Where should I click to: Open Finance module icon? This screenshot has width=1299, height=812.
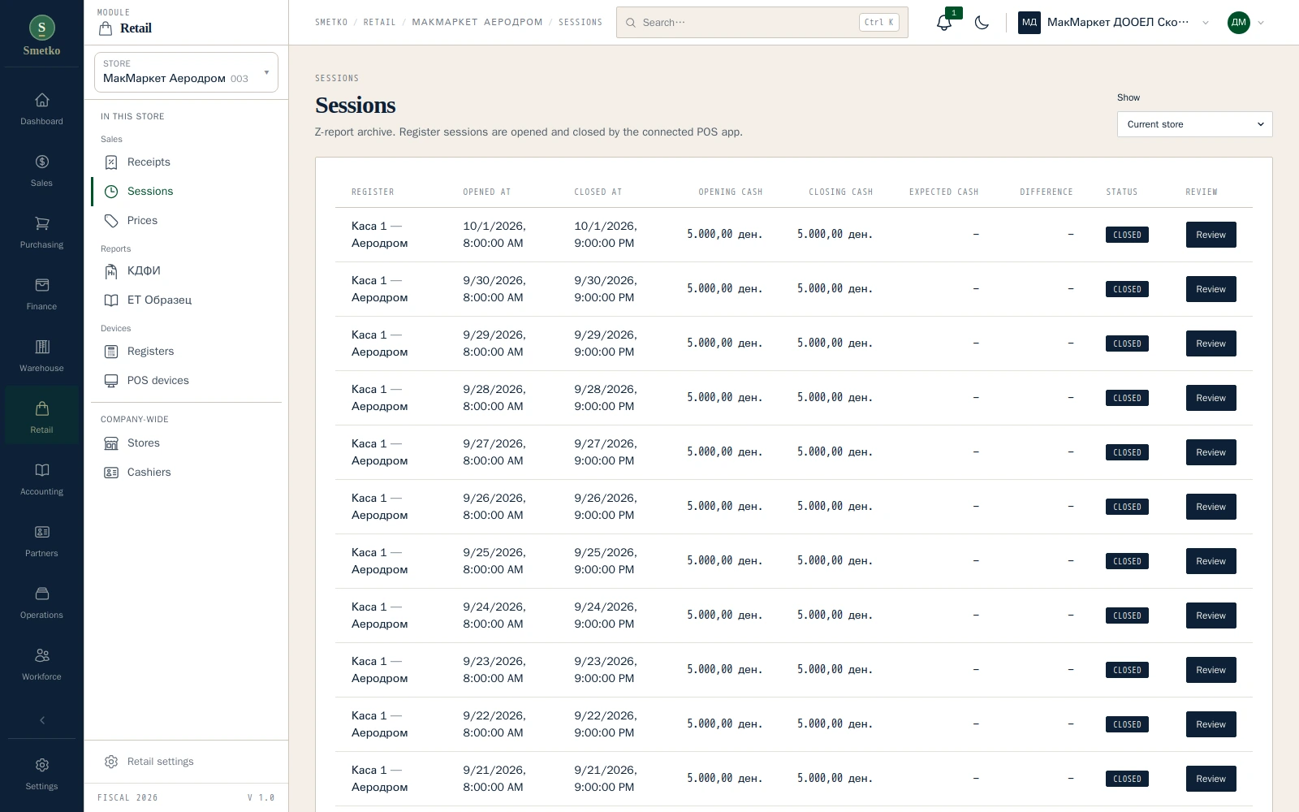pyautogui.click(x=41, y=285)
